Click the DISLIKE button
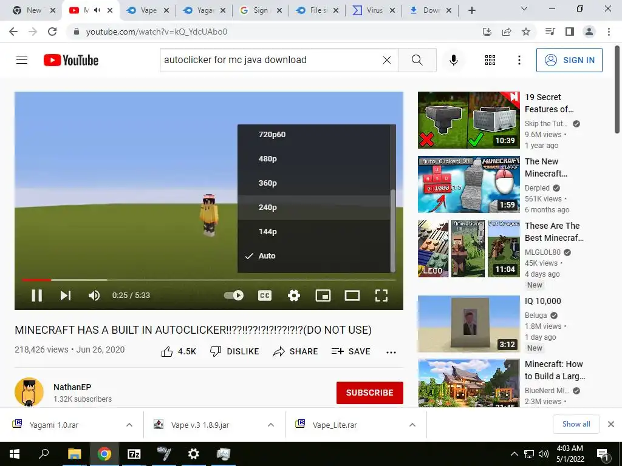The height and width of the screenshot is (466, 622). pos(234,351)
